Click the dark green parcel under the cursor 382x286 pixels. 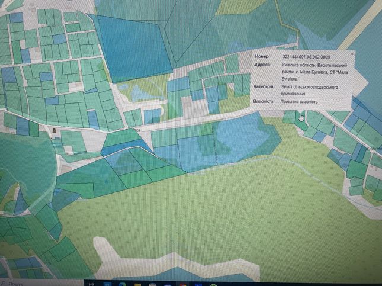coord(301,121)
